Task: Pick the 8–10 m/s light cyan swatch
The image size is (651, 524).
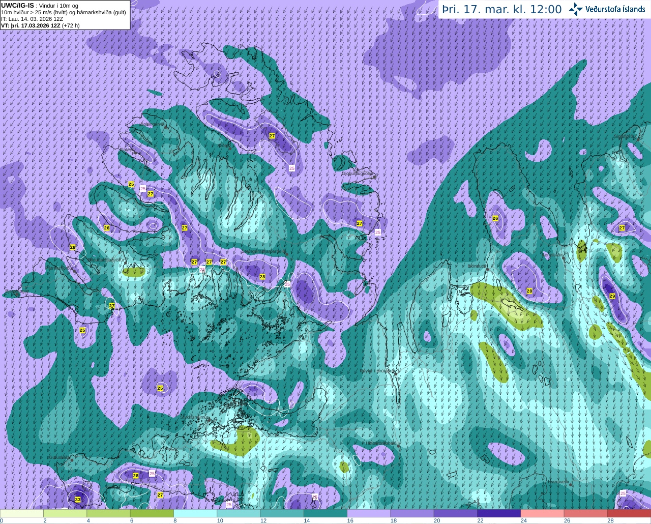Action: (x=195, y=513)
